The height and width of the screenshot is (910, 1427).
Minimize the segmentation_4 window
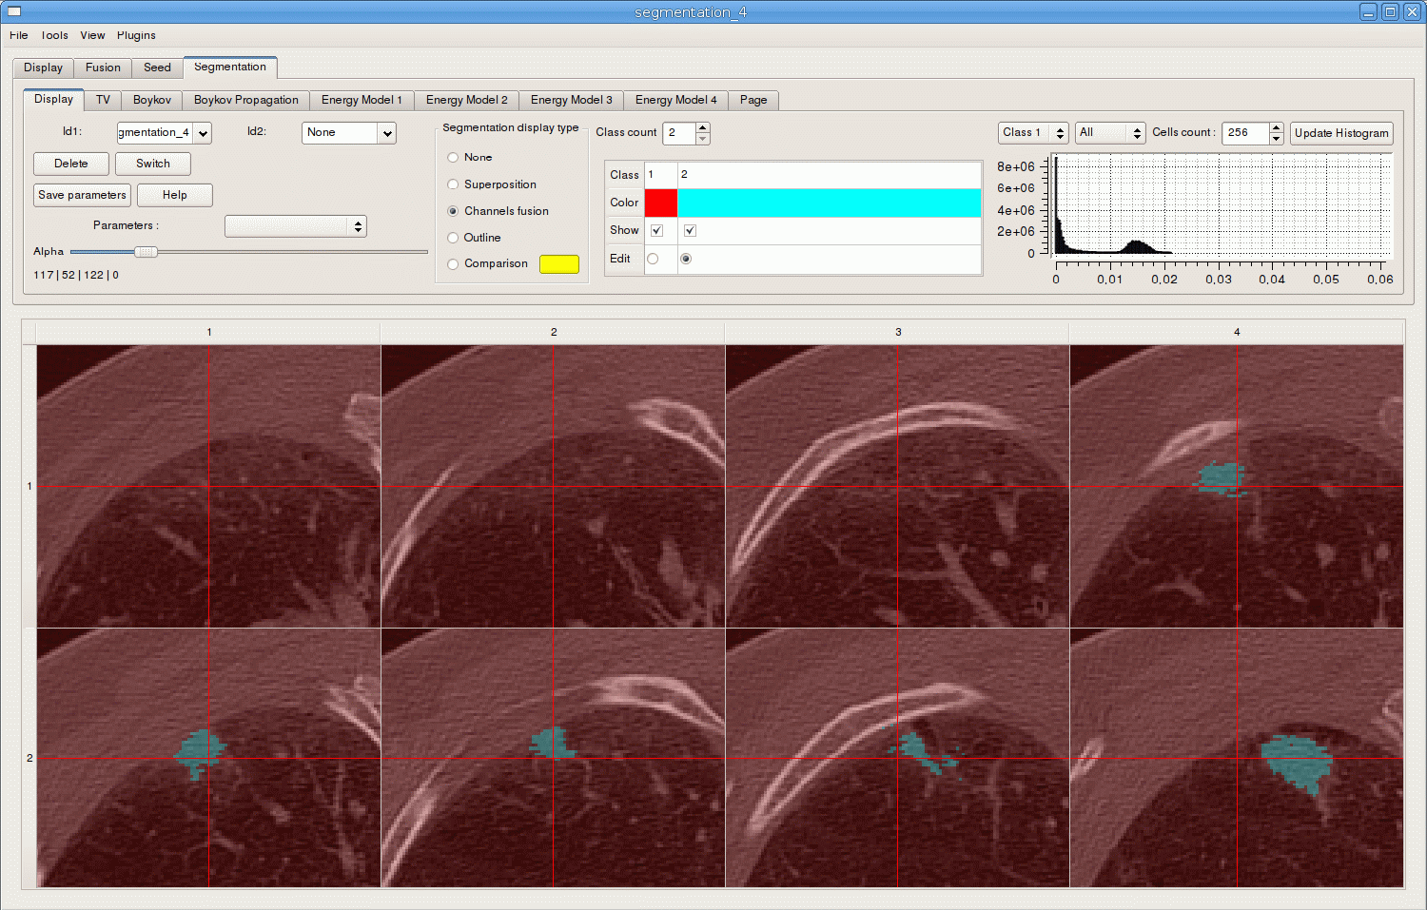click(x=1368, y=11)
